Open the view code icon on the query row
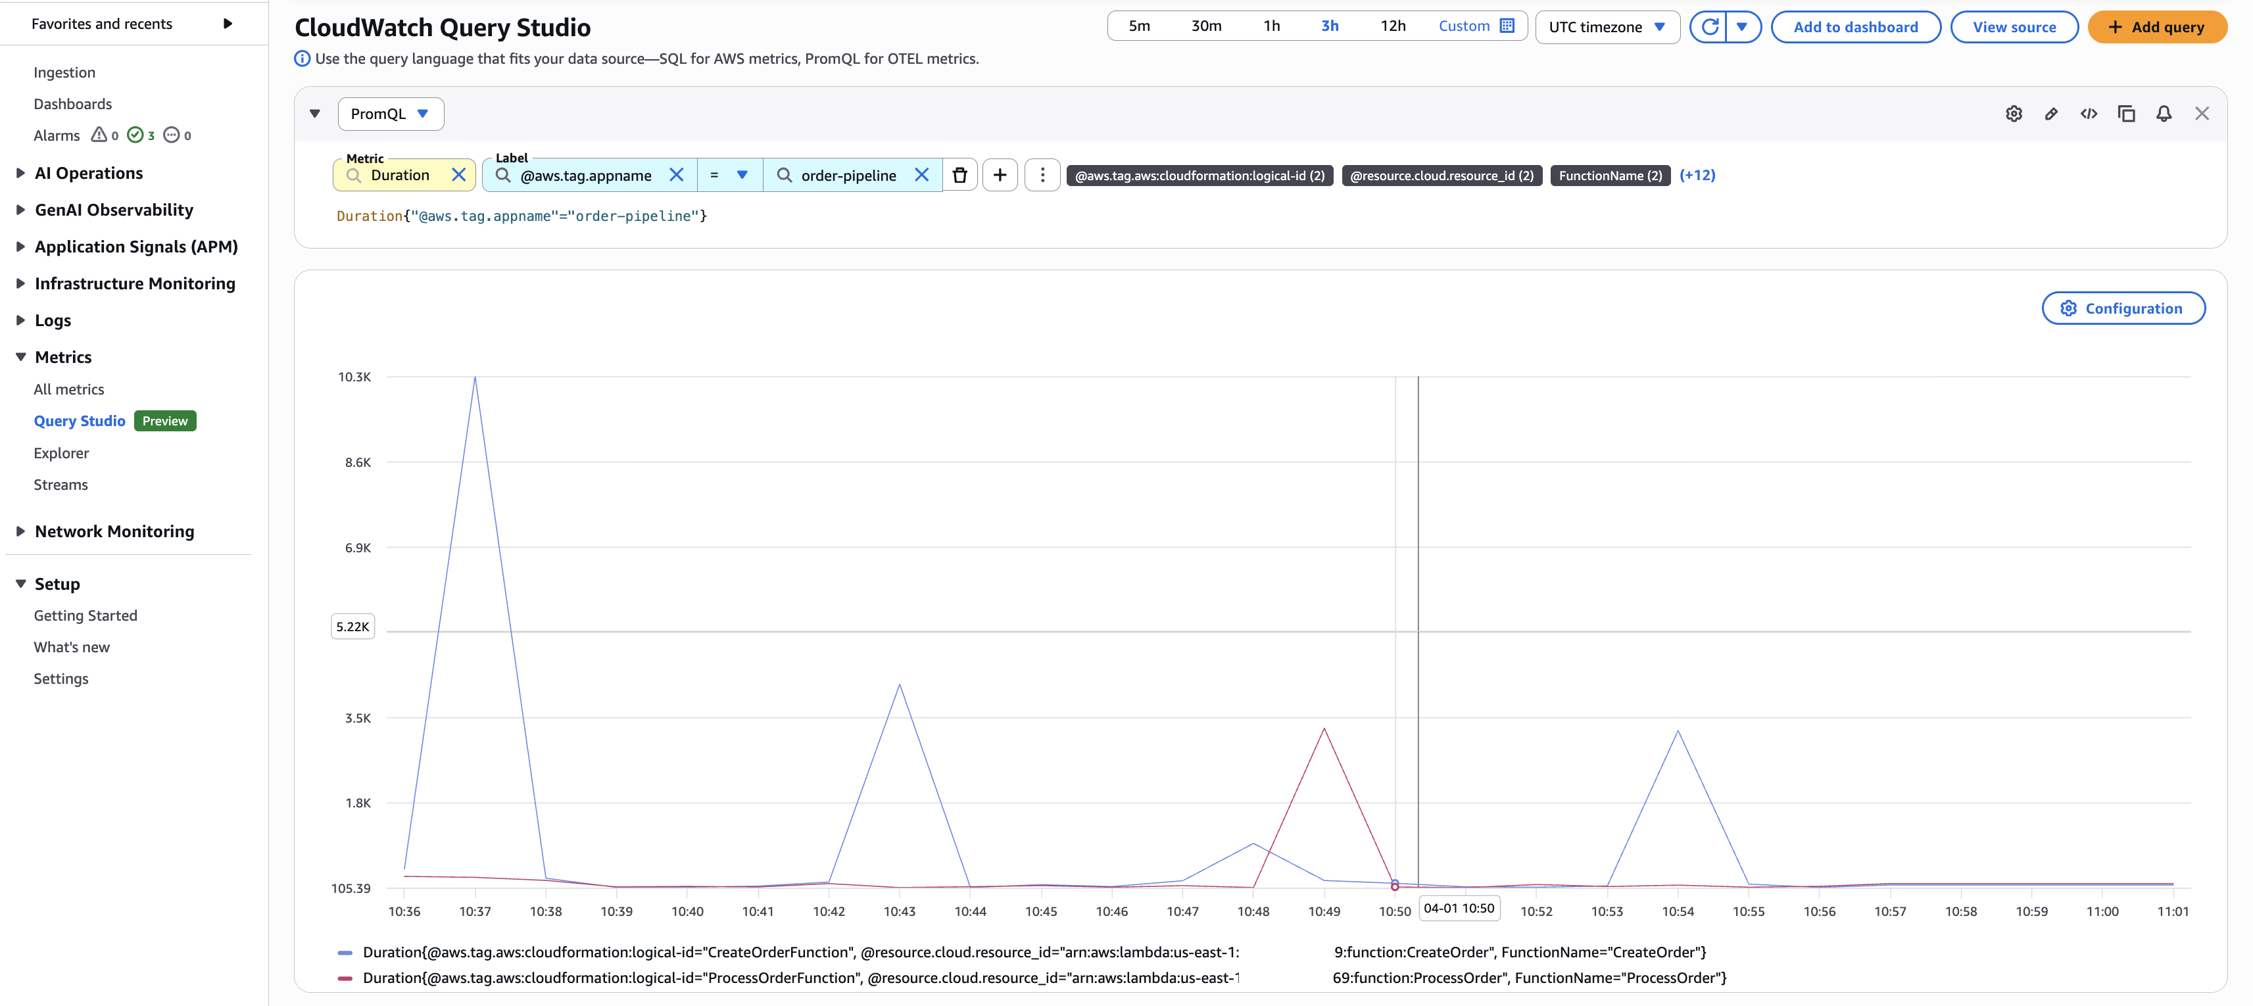This screenshot has height=1006, width=2253. click(x=2089, y=114)
